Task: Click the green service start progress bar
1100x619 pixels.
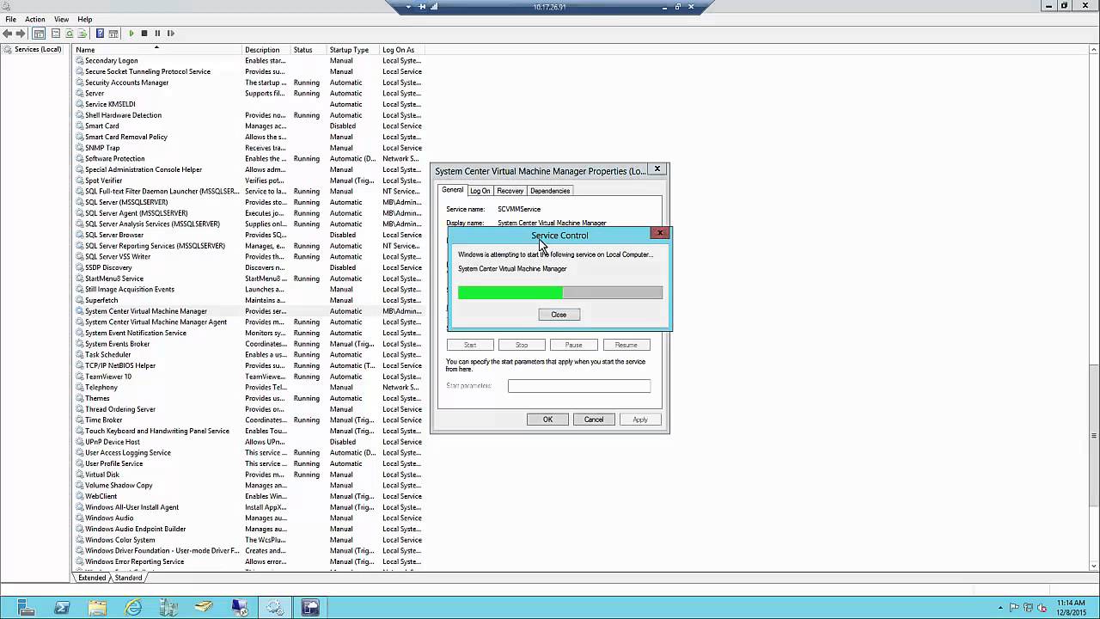Action: point(560,293)
